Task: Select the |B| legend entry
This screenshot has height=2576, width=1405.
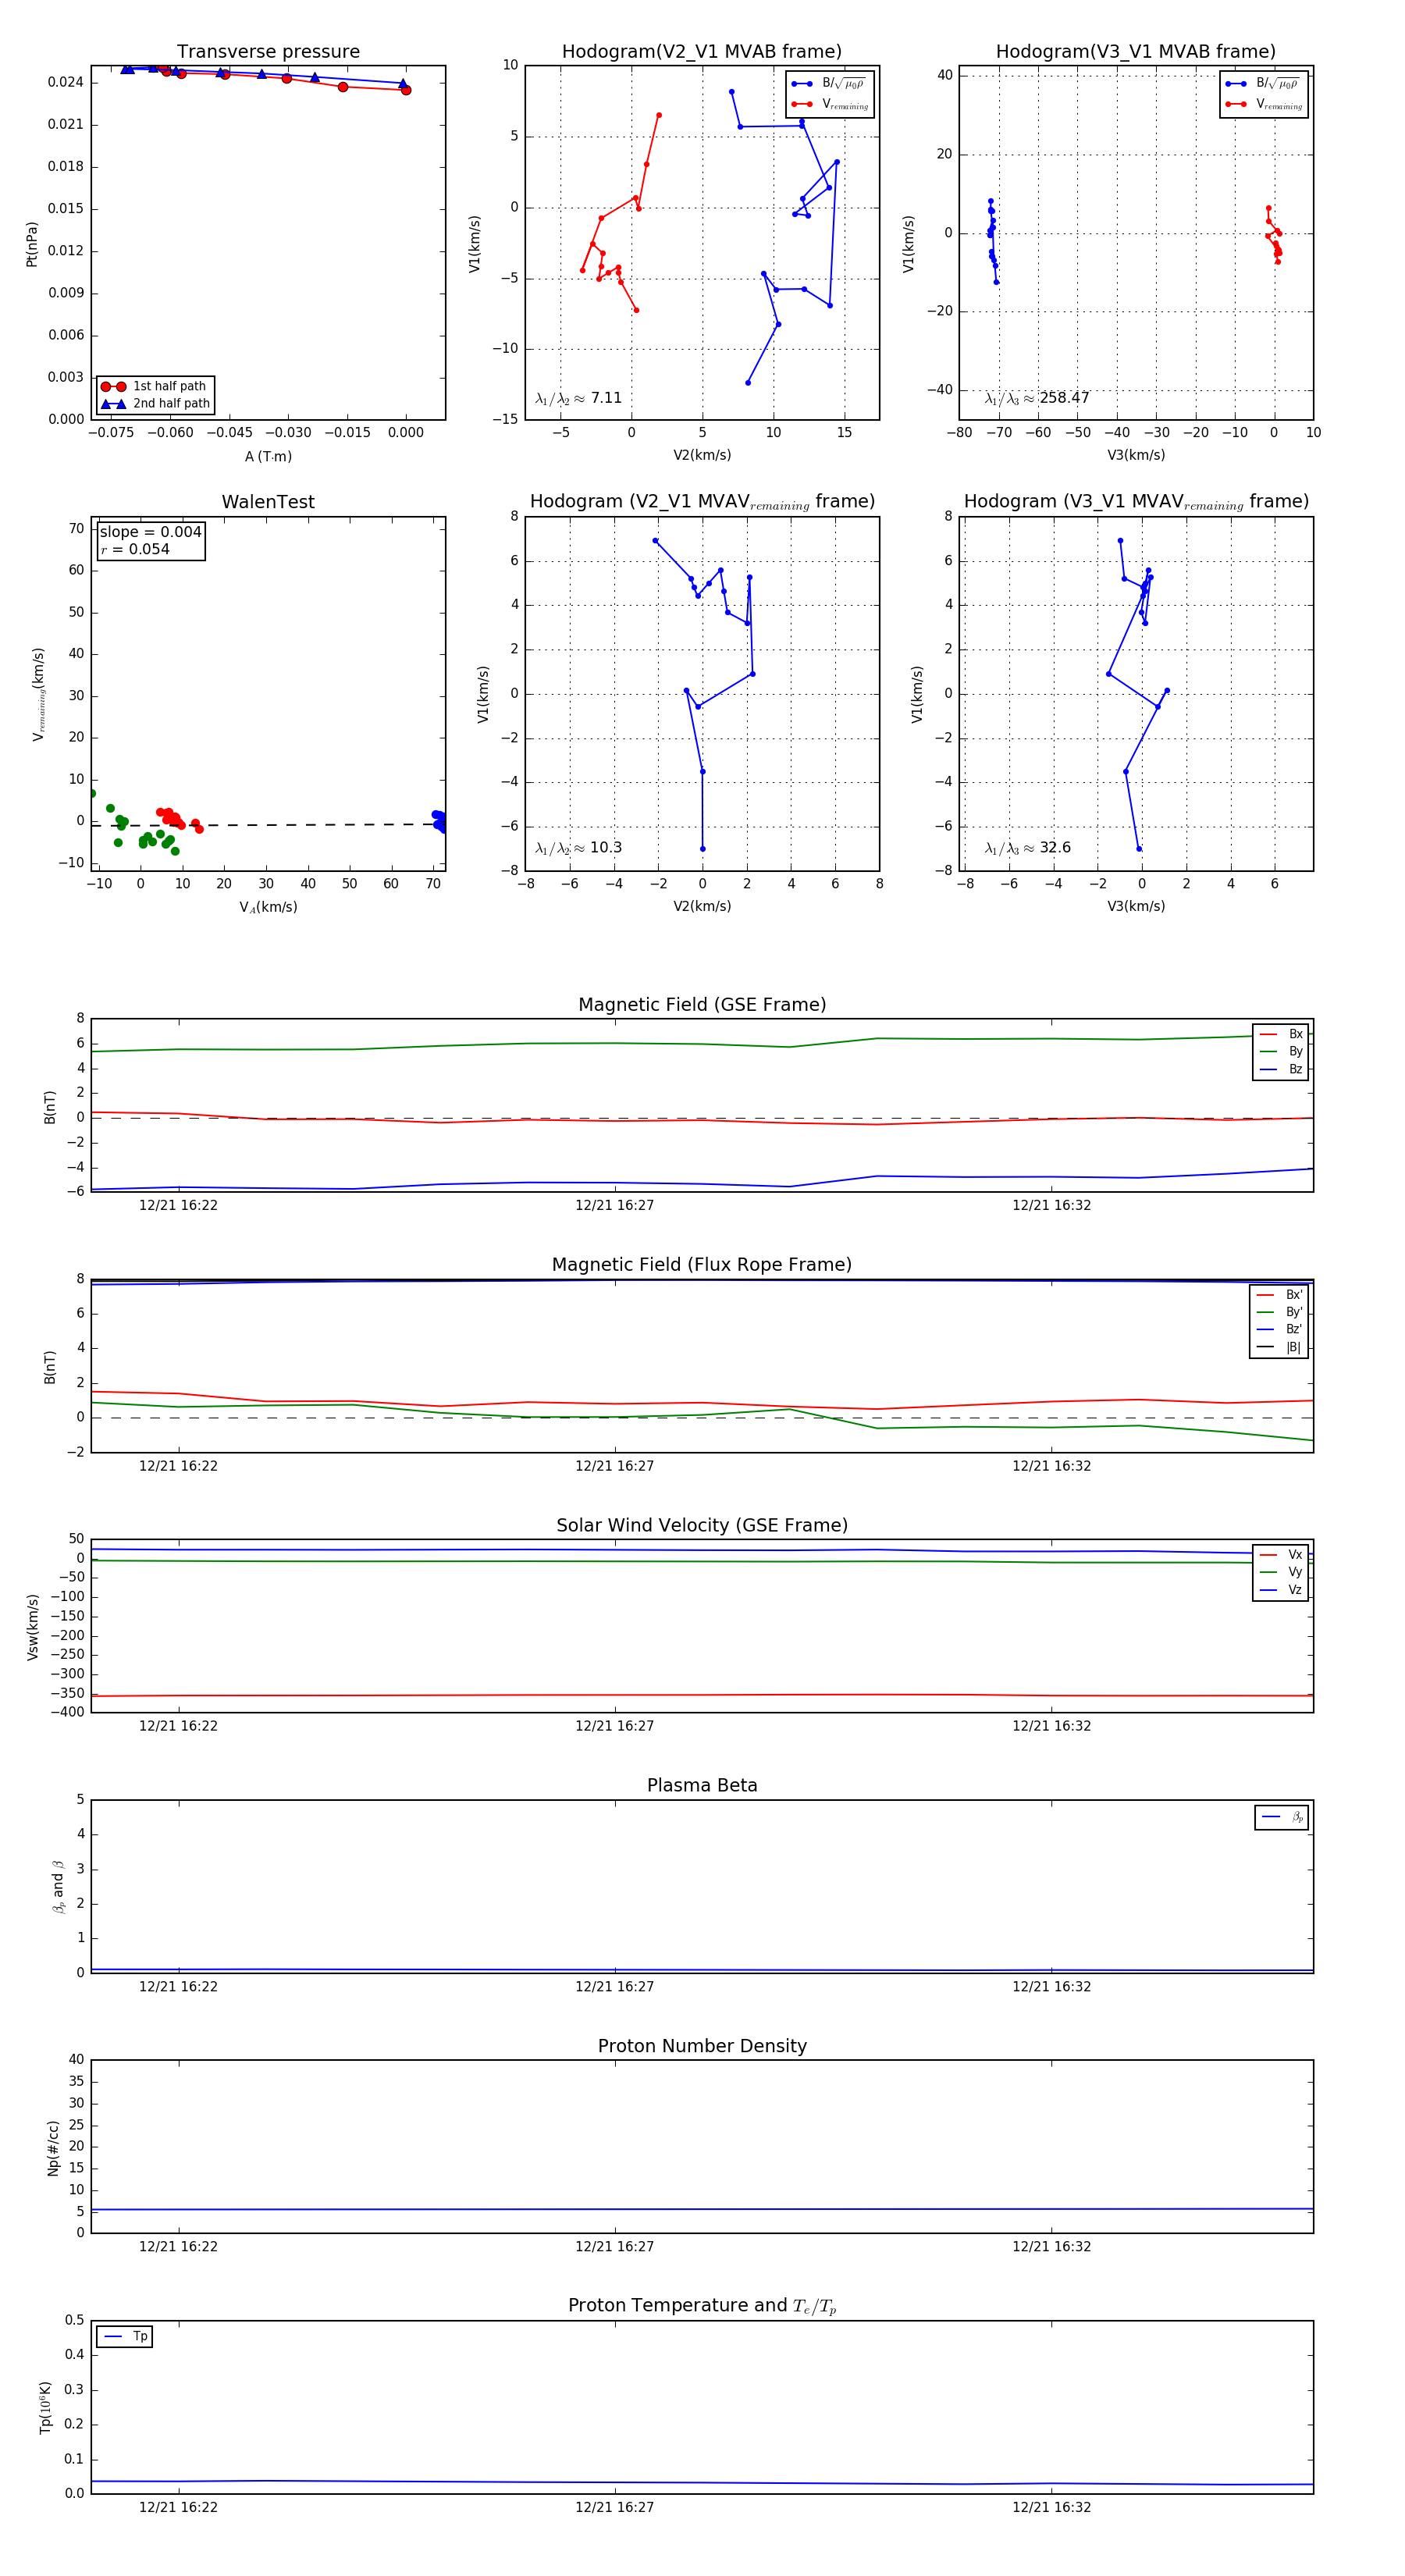Action: pos(1280,1347)
